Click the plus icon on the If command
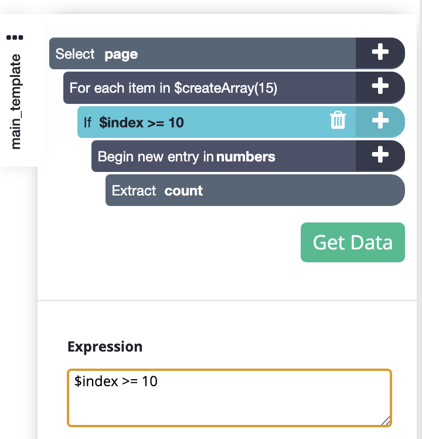422x439 pixels. tap(380, 121)
